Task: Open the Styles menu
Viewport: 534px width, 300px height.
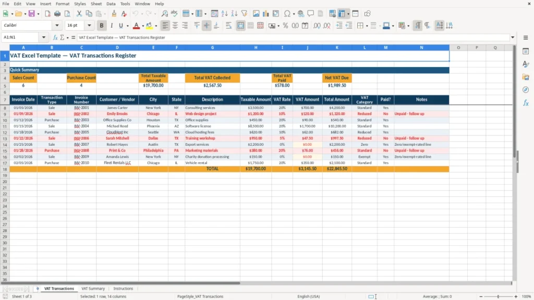Action: click(80, 4)
